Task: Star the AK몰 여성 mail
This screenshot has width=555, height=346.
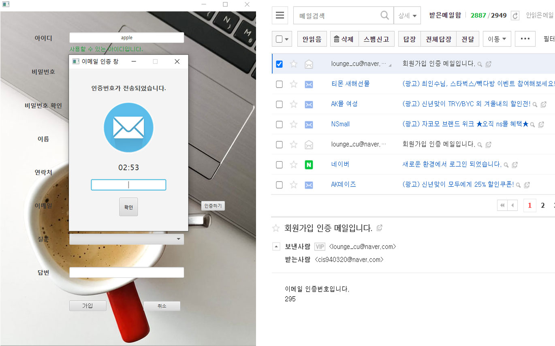Action: [294, 104]
